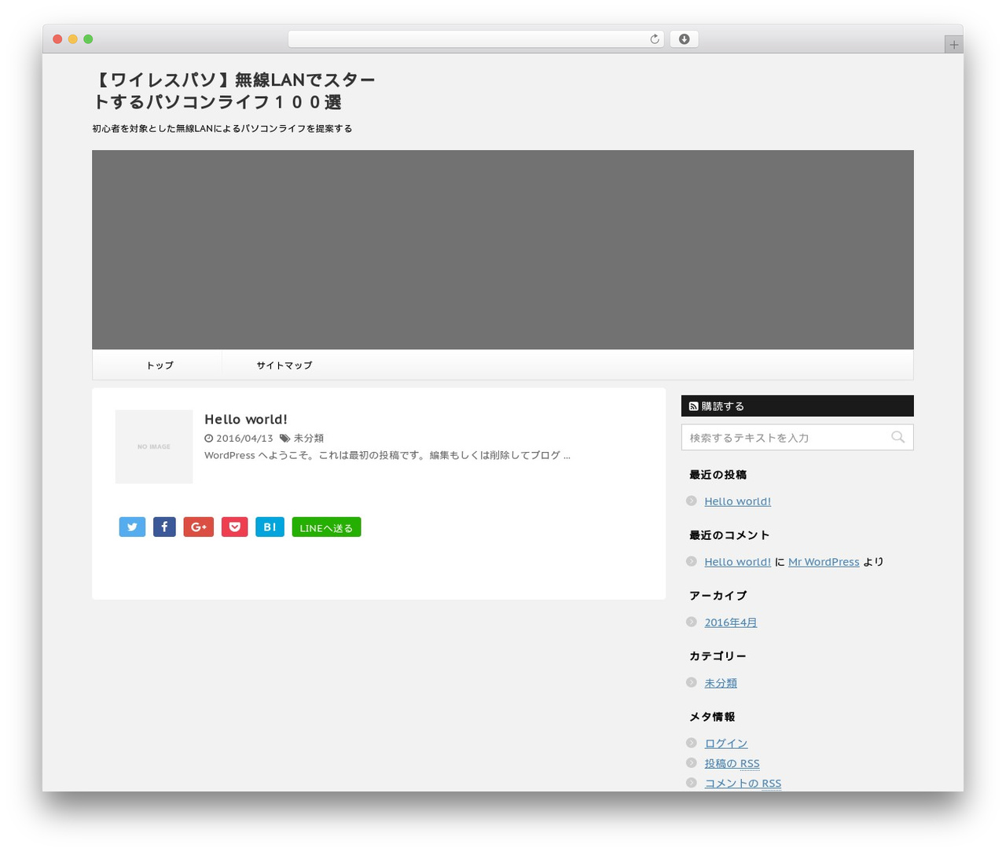Share the post on Facebook
The width and height of the screenshot is (1006, 852).
click(x=164, y=527)
